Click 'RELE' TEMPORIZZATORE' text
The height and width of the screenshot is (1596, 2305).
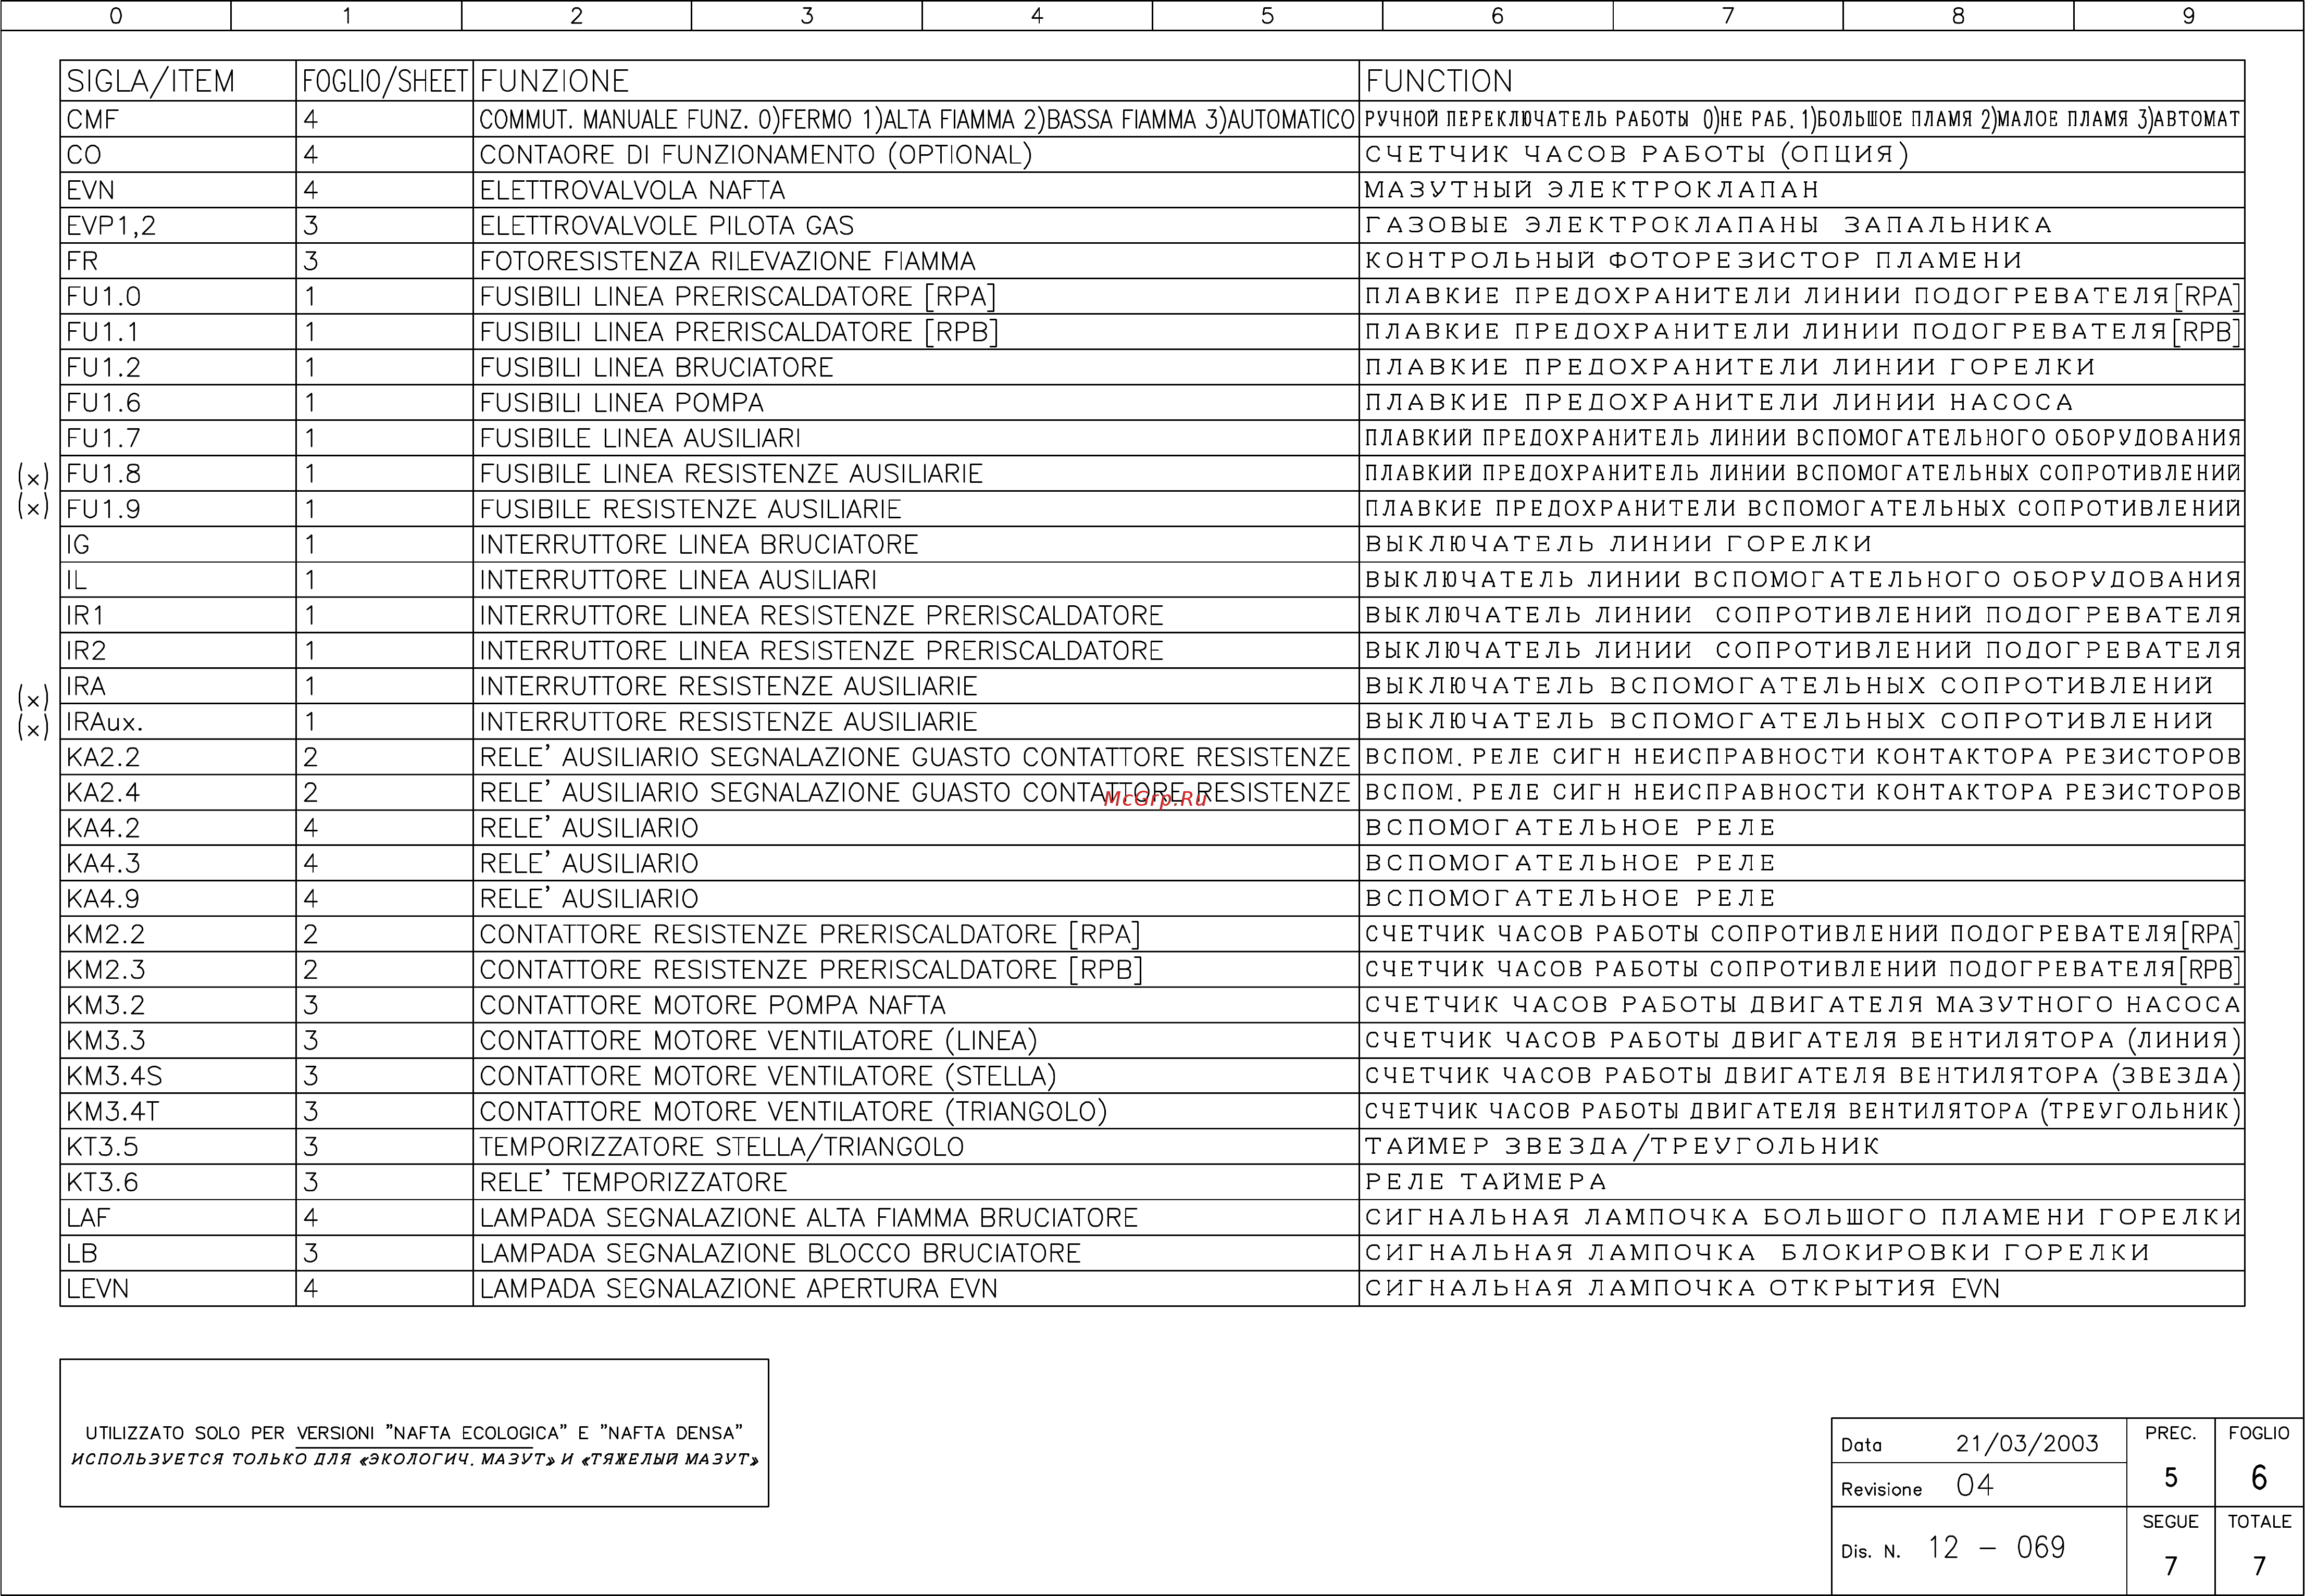point(633,1182)
